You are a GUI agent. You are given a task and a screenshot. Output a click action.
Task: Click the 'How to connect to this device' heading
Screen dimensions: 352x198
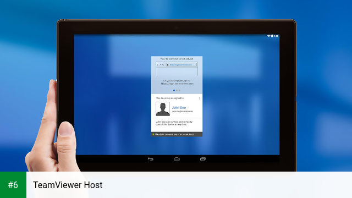tap(177, 59)
